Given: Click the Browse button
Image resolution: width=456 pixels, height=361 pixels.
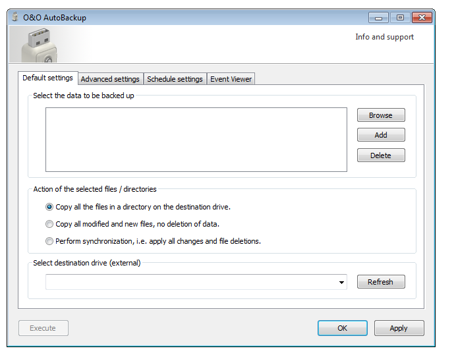Looking at the screenshot, I should click(x=381, y=115).
